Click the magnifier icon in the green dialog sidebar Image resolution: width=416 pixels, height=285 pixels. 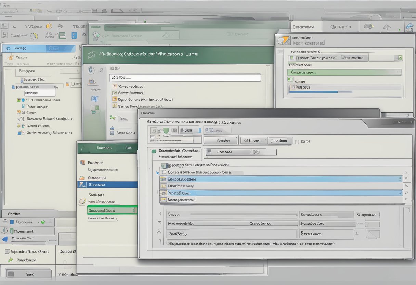click(x=91, y=70)
